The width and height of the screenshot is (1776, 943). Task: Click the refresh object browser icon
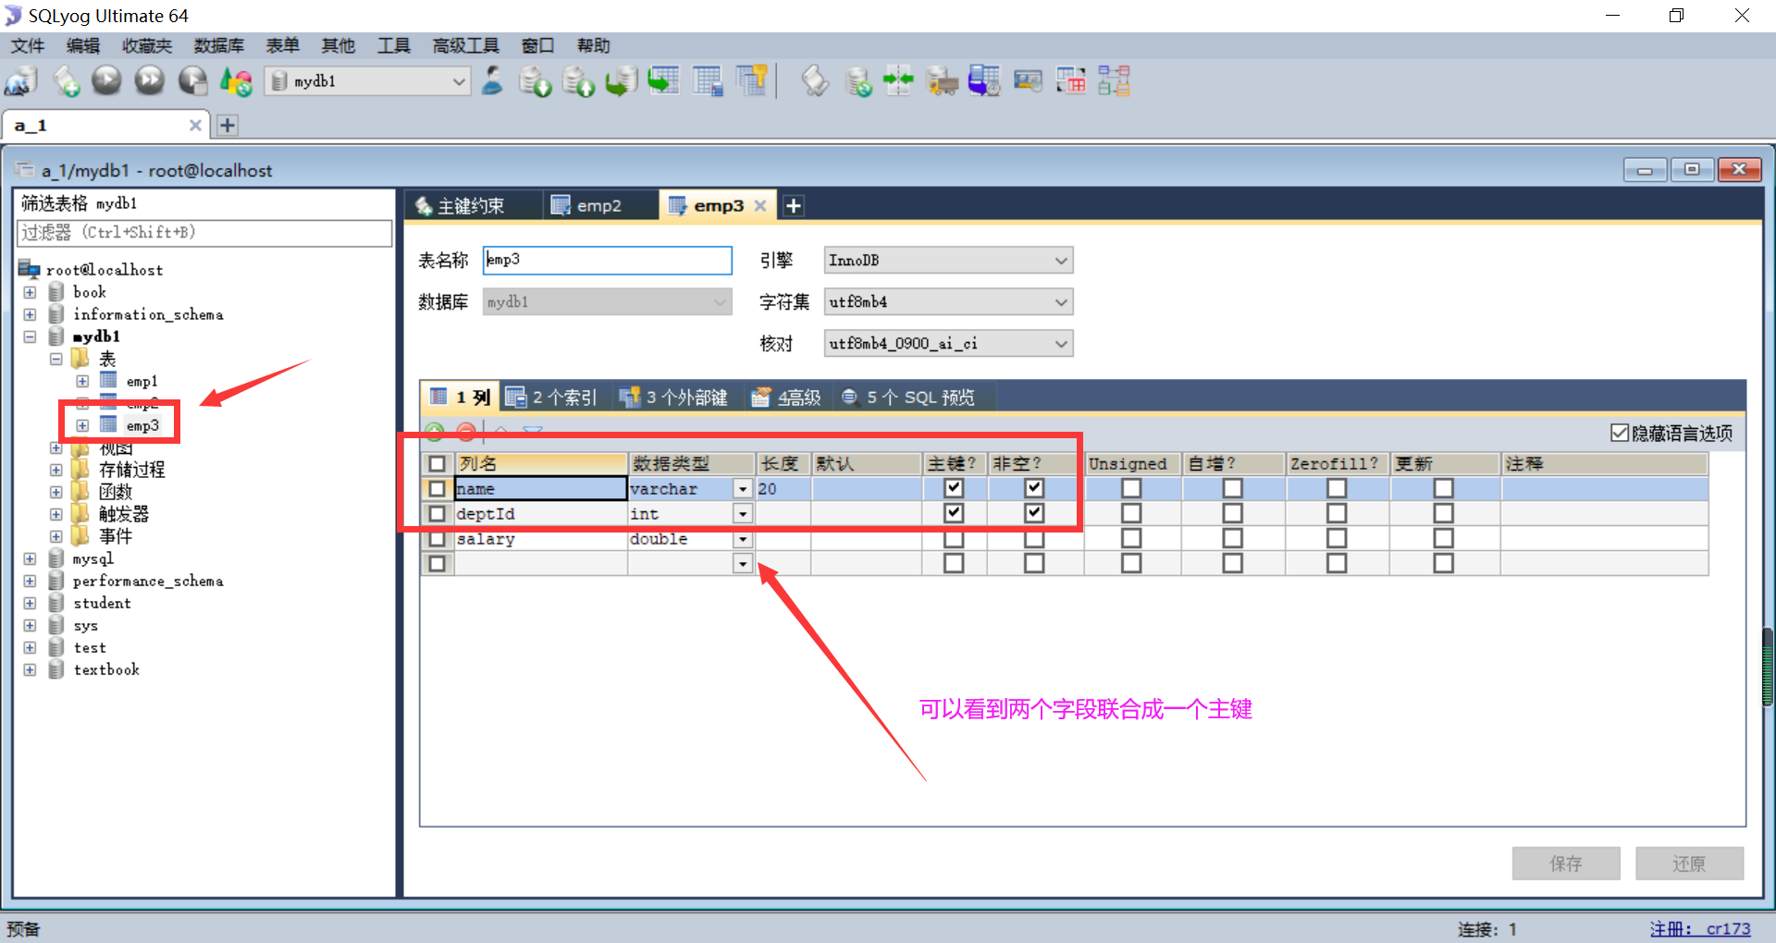236,81
